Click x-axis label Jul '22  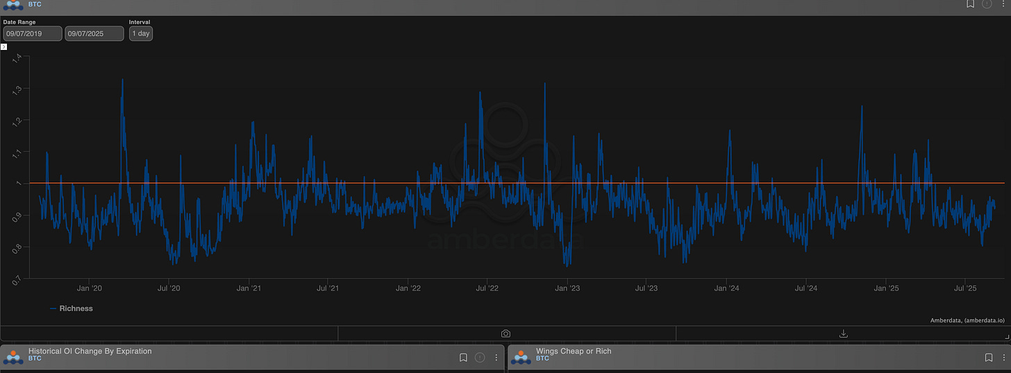[487, 288]
